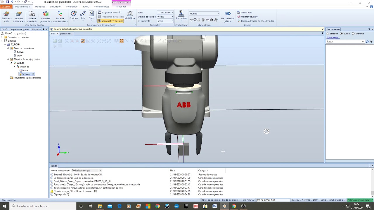This screenshot has width=374, height=210.
Task: Open the Otros menu
Action: tap(91, 16)
